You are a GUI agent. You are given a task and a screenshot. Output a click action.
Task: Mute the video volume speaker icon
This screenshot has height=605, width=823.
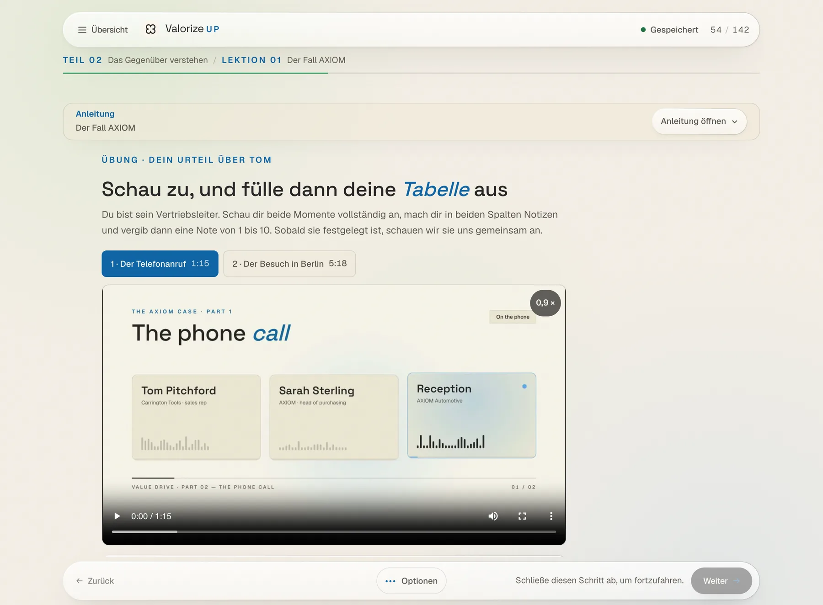tap(493, 516)
